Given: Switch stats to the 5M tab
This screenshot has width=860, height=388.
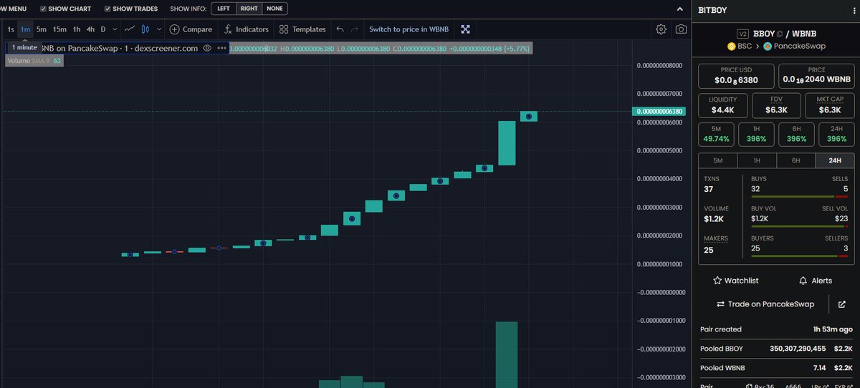Looking at the screenshot, I should tap(718, 160).
